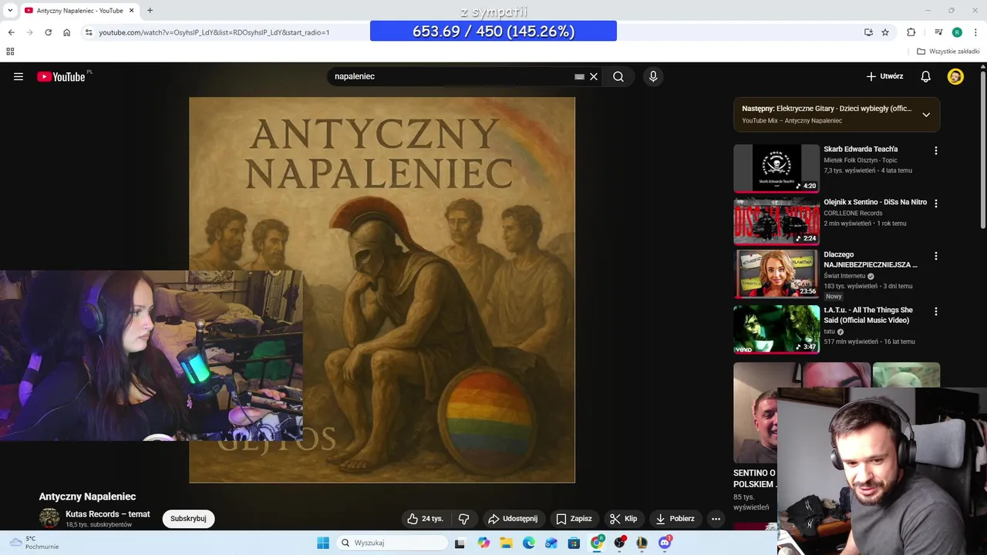The width and height of the screenshot is (987, 555).
Task: Open weather widget 5°C Pochmurnie
Action: [x=35, y=543]
